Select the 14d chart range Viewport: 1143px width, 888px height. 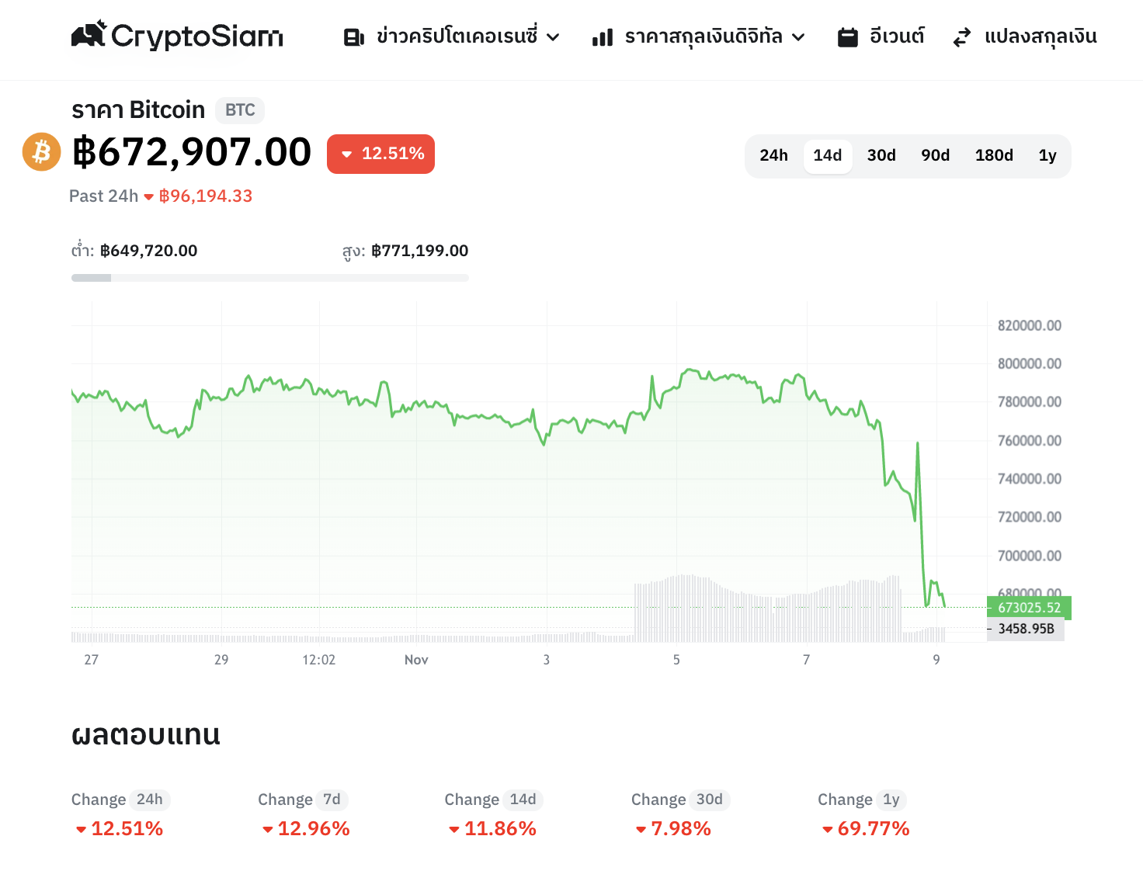click(x=828, y=156)
